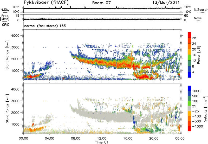Click the "Slant Range [km]" label of the velocity panel
208x144 pixels.
[x=7, y=109]
